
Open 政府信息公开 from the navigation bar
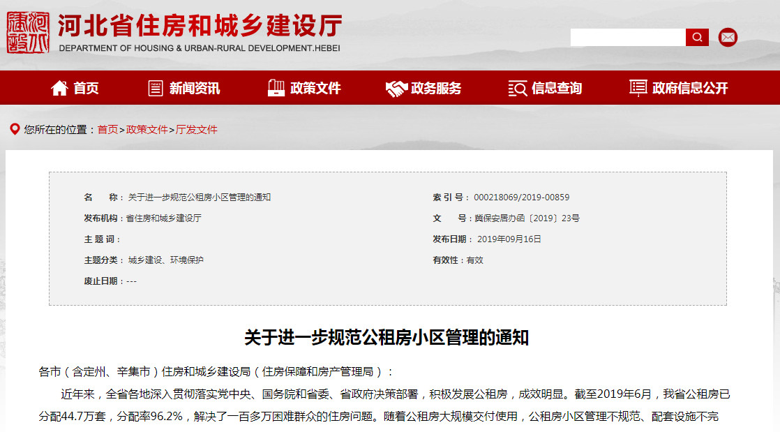pos(690,88)
